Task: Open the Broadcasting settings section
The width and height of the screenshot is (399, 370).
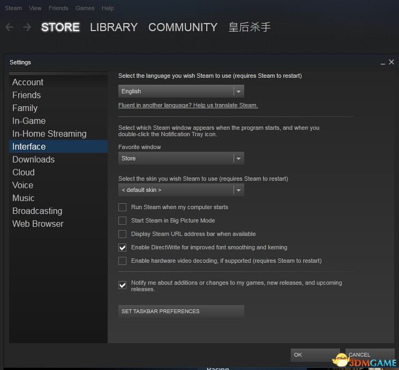Action: click(x=37, y=211)
